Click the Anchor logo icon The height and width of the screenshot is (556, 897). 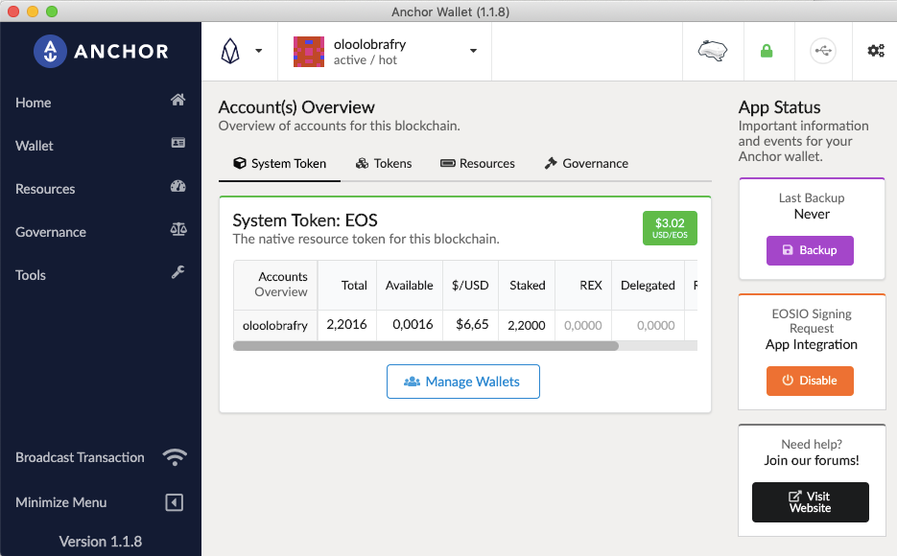coord(50,52)
